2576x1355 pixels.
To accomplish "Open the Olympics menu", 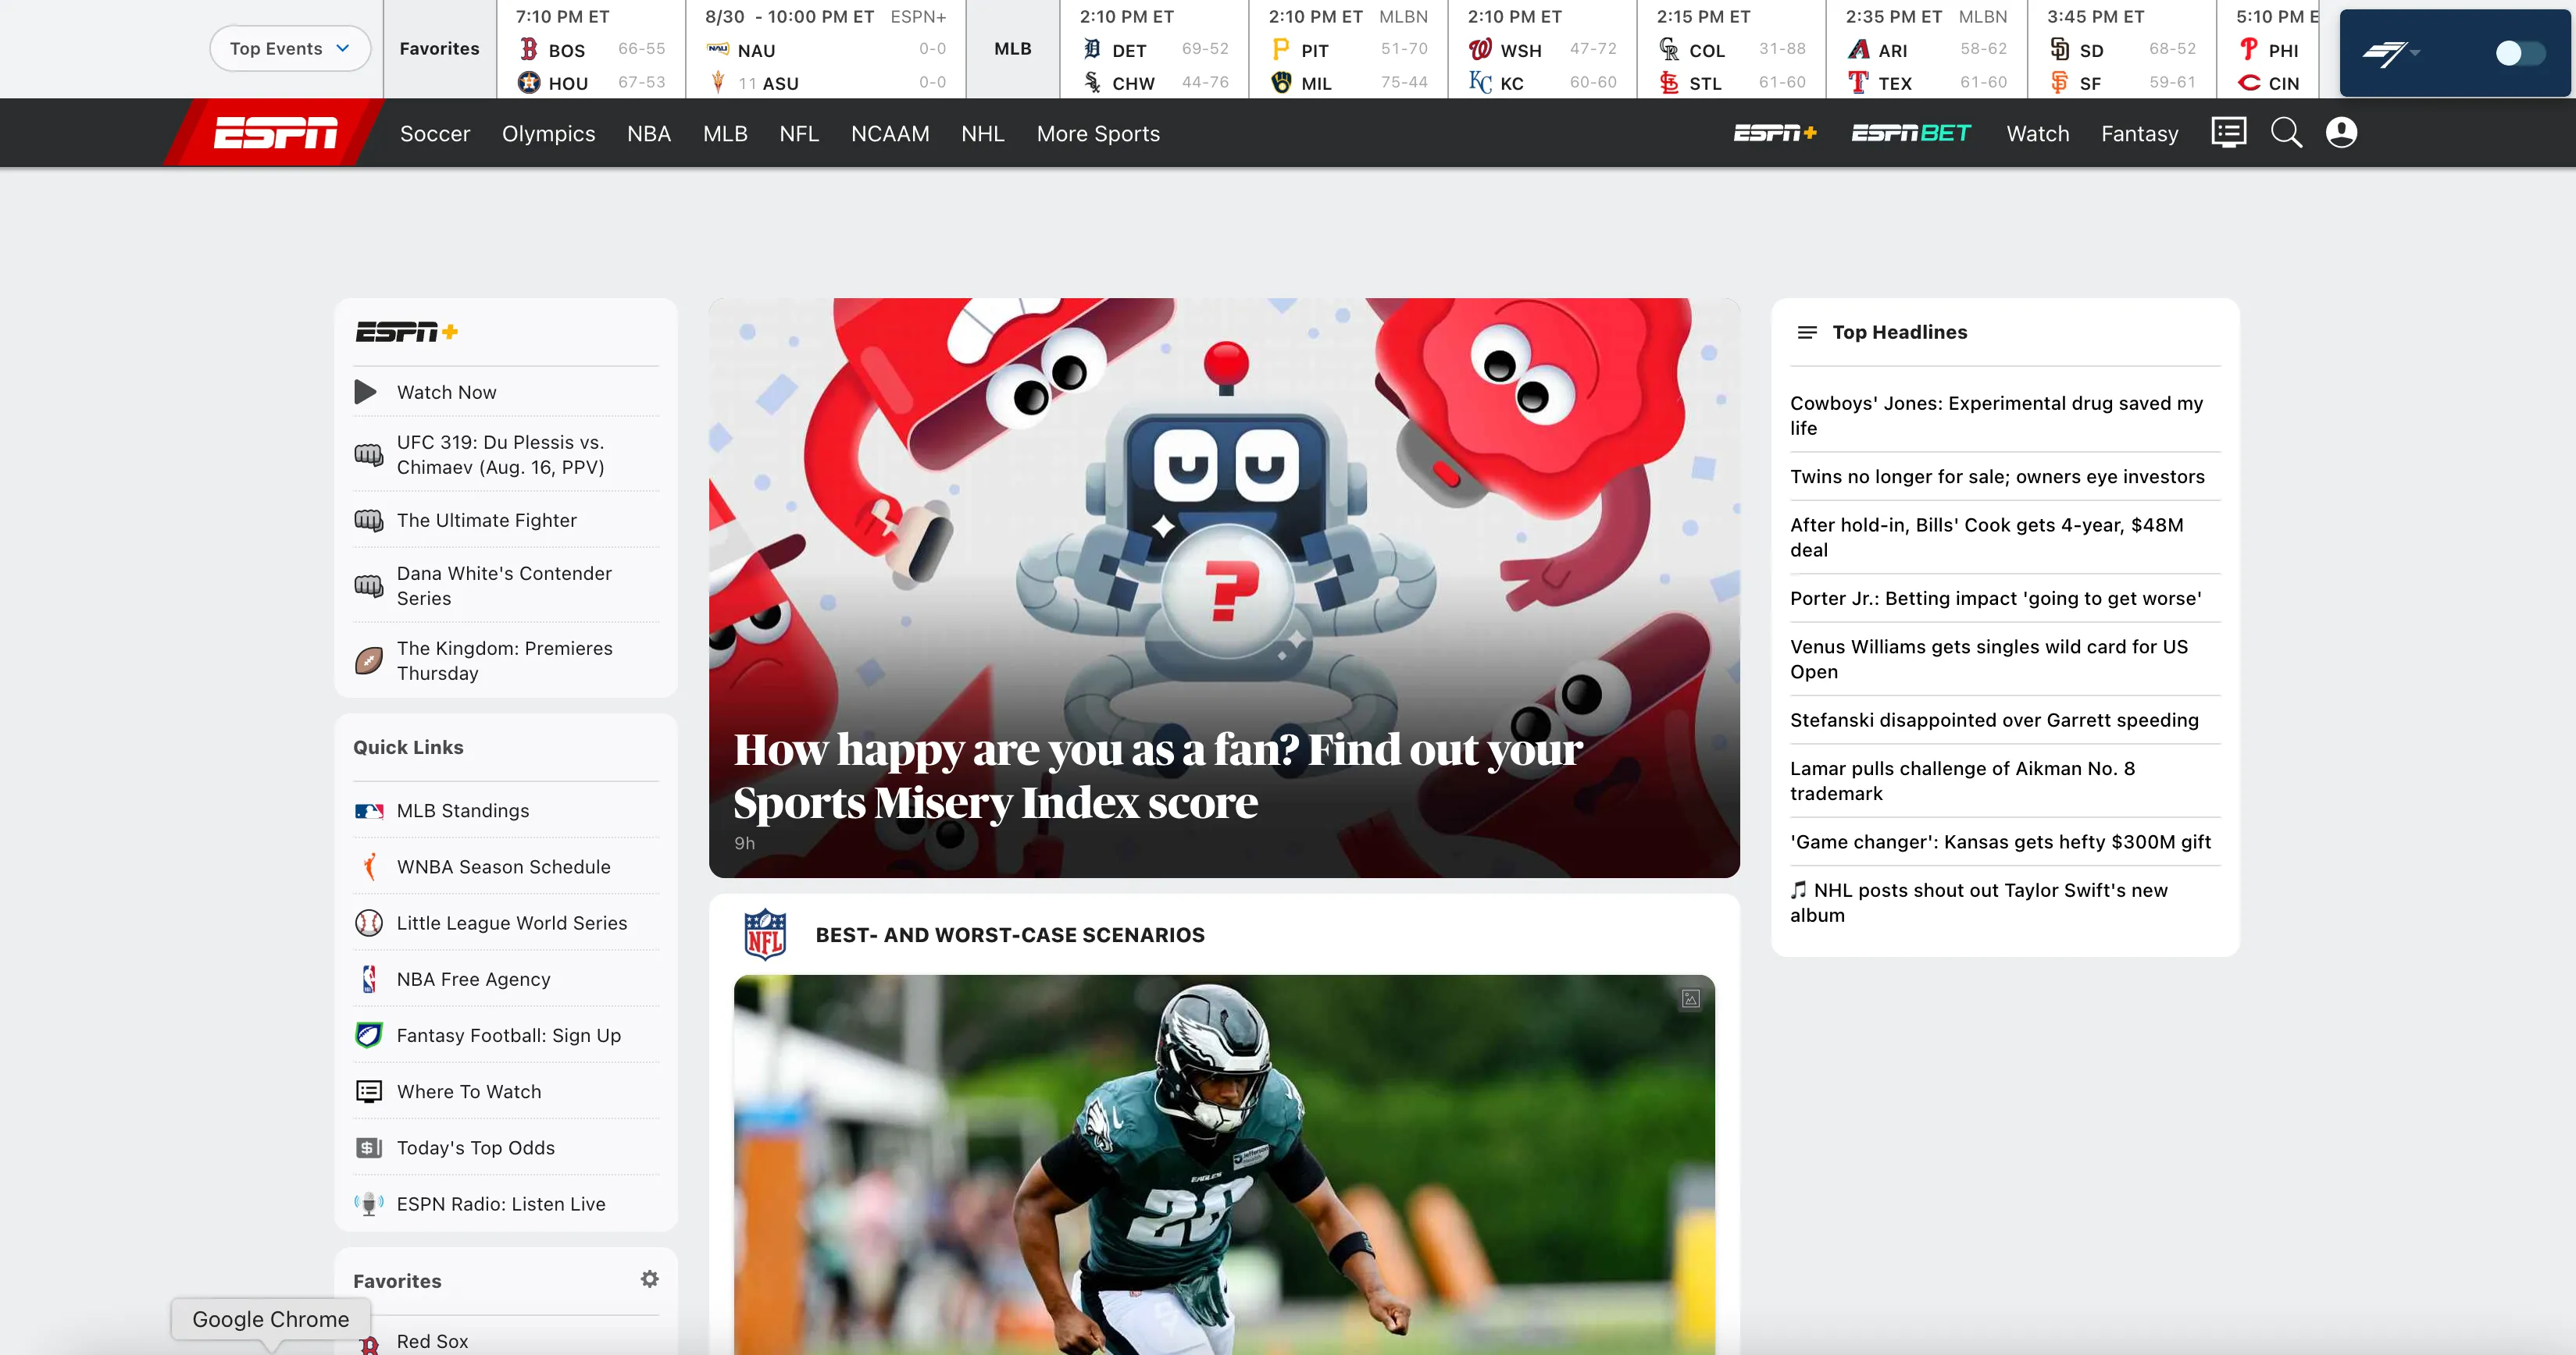I will tap(548, 133).
